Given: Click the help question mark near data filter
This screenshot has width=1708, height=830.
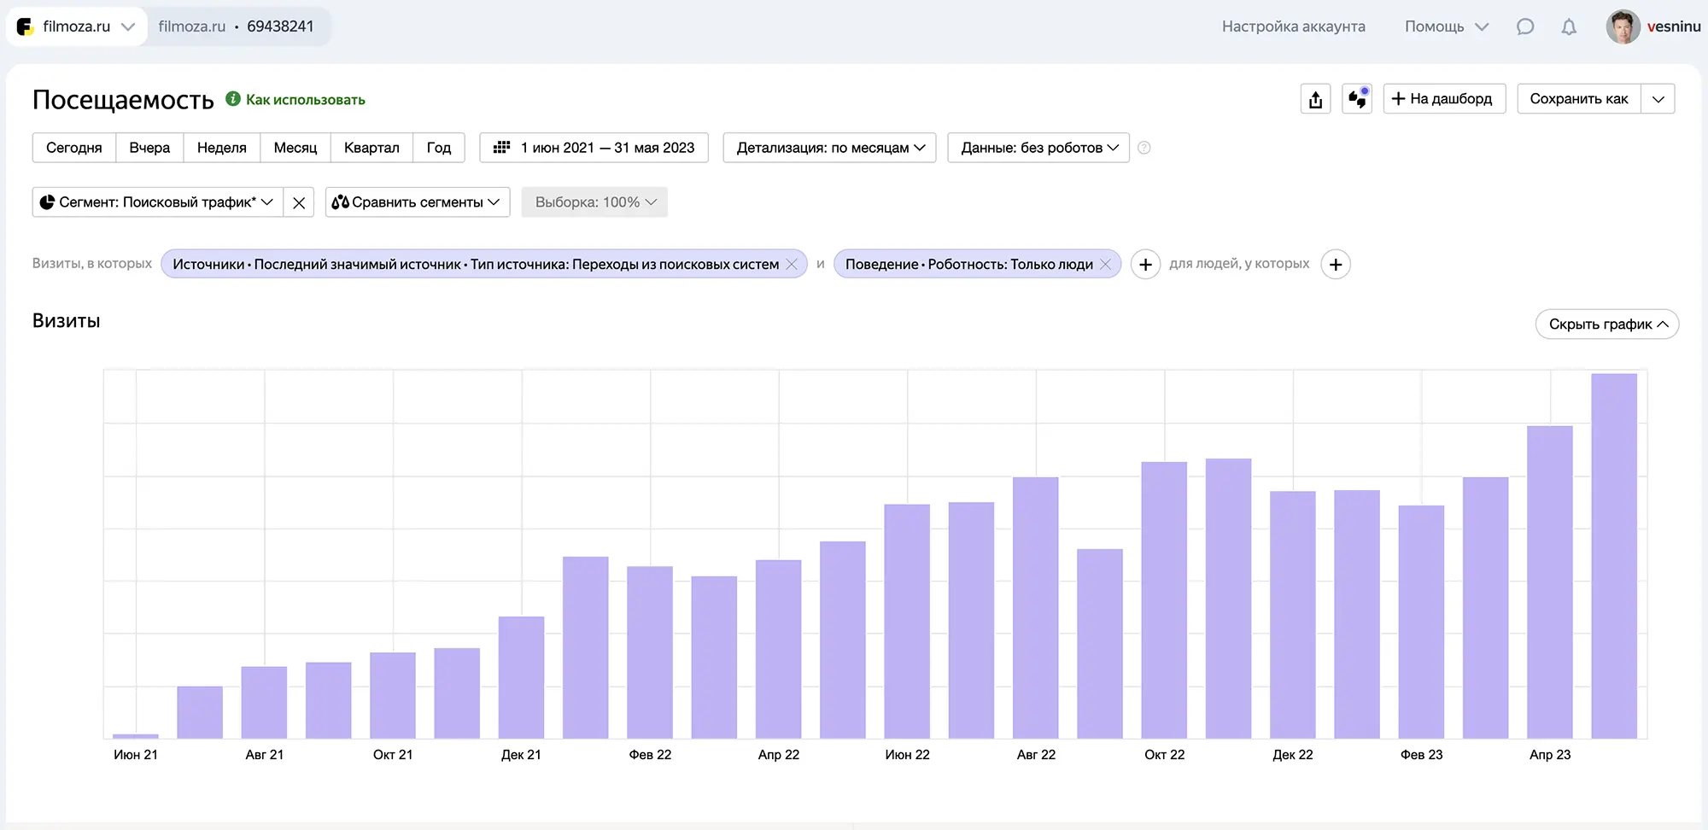Looking at the screenshot, I should tap(1144, 148).
